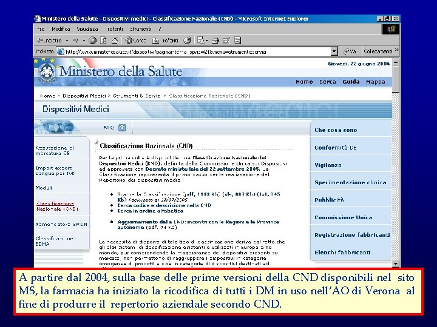Click the FAQ link text
Viewport: 437px width, 327px height.
(x=109, y=128)
